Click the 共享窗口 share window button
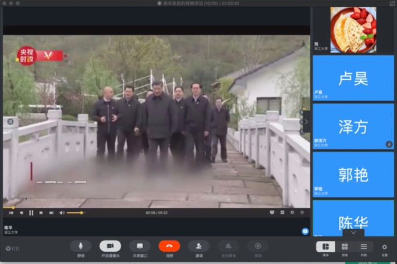This screenshot has width=397, height=264. (x=140, y=246)
